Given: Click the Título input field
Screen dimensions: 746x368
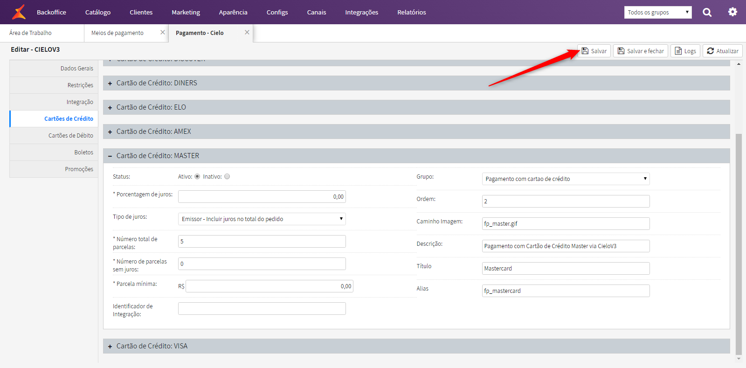Looking at the screenshot, I should click(566, 268).
